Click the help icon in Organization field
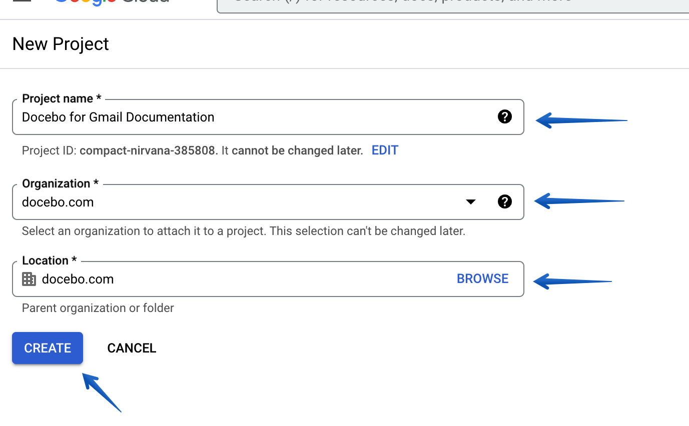689x426 pixels. [505, 202]
